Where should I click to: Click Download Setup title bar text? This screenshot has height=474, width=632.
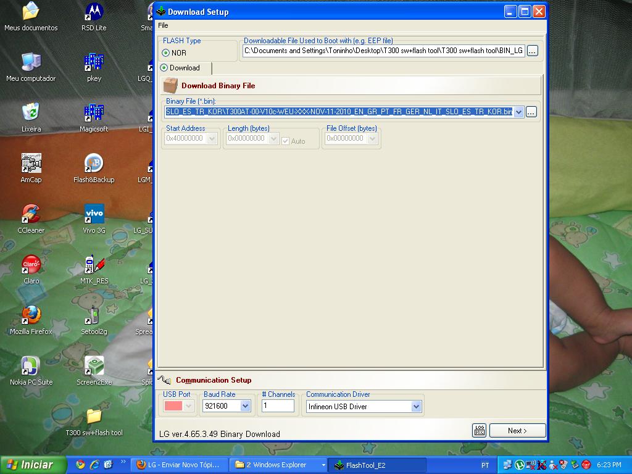198,12
